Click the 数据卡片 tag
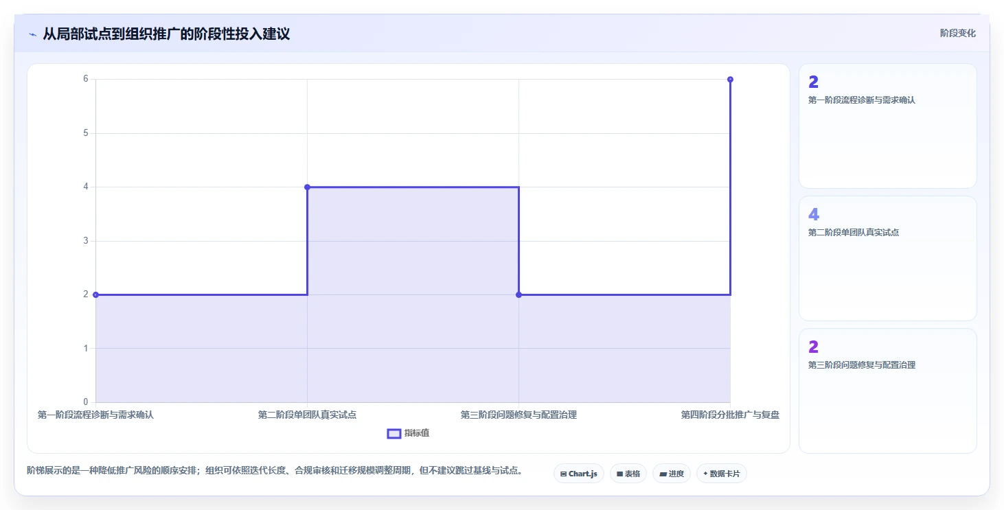1004x510 pixels. (x=722, y=474)
